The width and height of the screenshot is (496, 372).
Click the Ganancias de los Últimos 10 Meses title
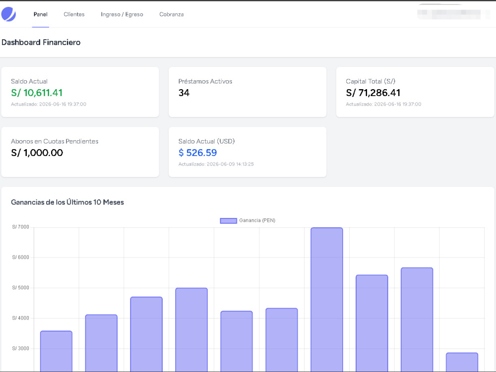67,202
